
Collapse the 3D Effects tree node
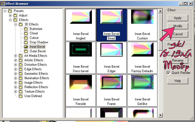(x=16, y=24)
